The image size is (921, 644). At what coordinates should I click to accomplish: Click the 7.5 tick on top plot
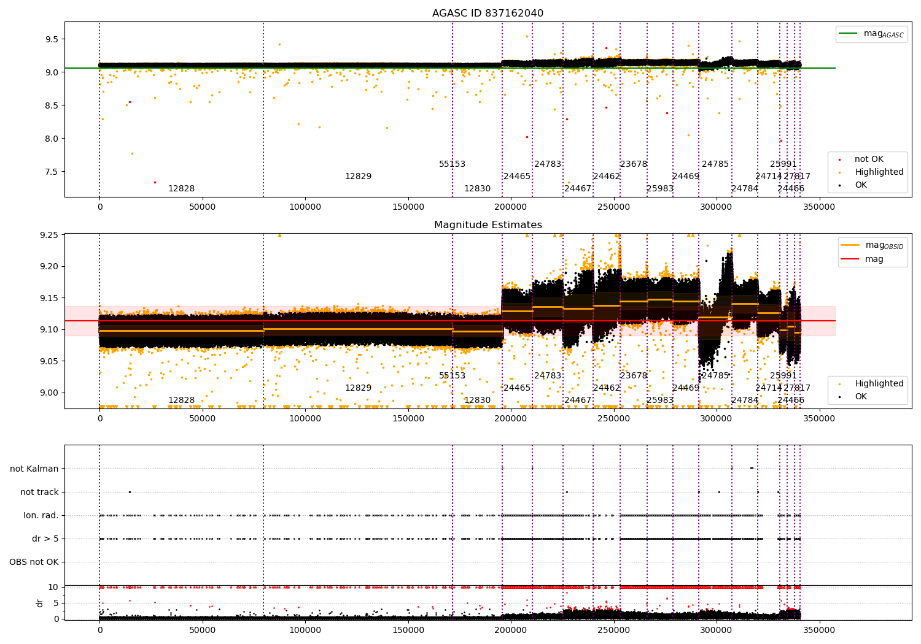pos(52,172)
